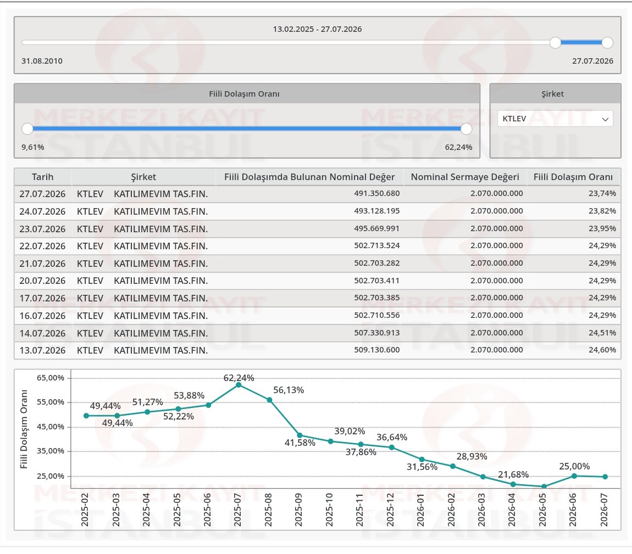Image resolution: width=632 pixels, height=554 pixels.
Task: Click the date range end slider handle
Action: (607, 42)
